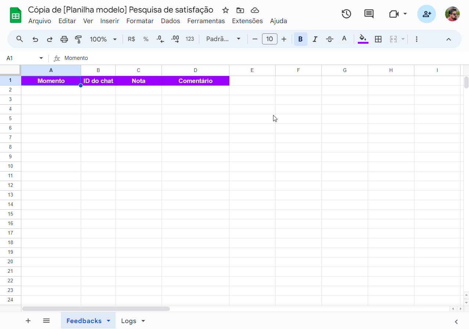Screen dimensions: 469x329
Task: Click the merge cells icon
Action: point(393,39)
